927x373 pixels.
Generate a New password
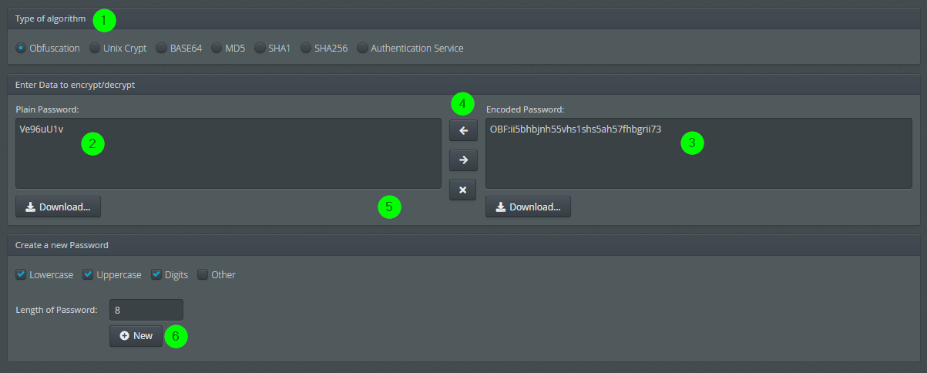(x=136, y=336)
